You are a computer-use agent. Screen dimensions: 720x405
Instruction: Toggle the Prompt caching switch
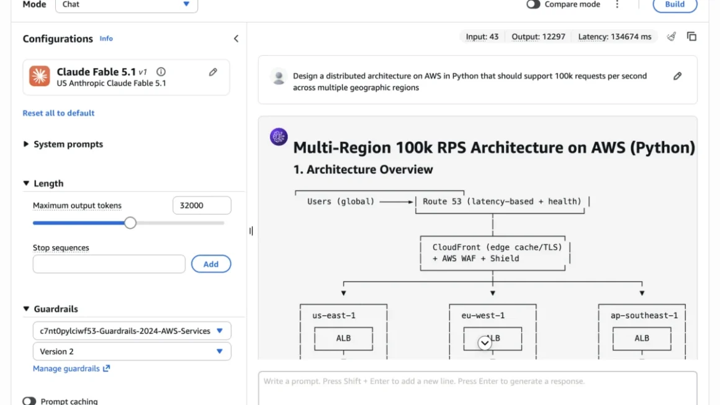coord(29,401)
